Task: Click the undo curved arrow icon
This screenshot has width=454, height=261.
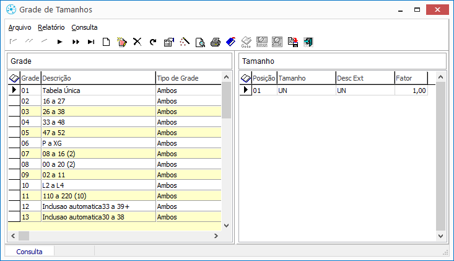Action: point(153,42)
